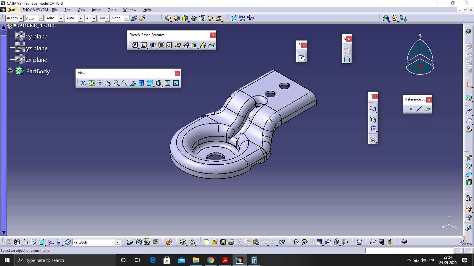Viewport: 474px width, 266px height.
Task: Select the Slot tool icon
Action: pyautogui.click(x=186, y=45)
